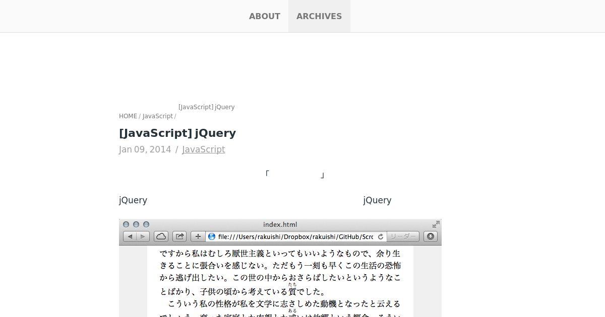Open the ARCHIVES tab in the top navigation

tap(319, 16)
